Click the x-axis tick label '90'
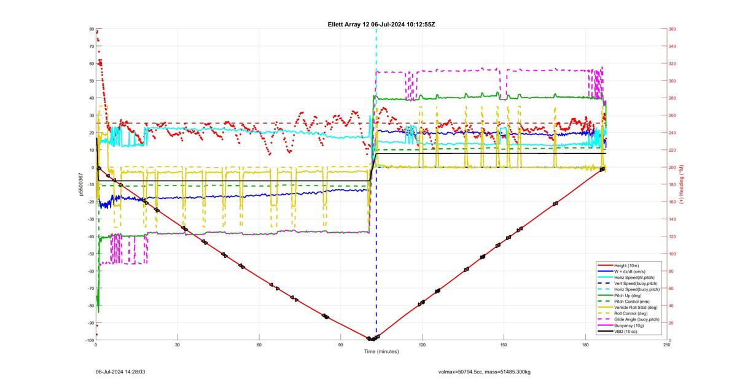 coord(341,345)
